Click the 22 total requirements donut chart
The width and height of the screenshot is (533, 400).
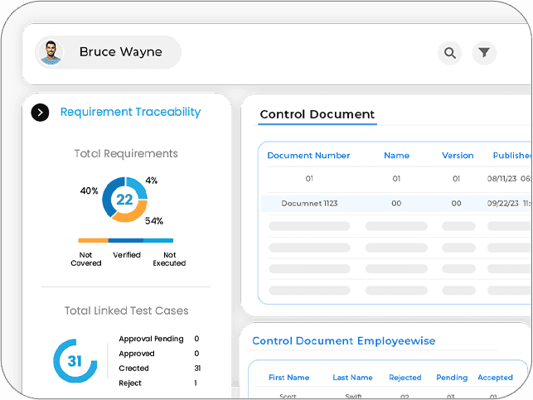click(124, 200)
